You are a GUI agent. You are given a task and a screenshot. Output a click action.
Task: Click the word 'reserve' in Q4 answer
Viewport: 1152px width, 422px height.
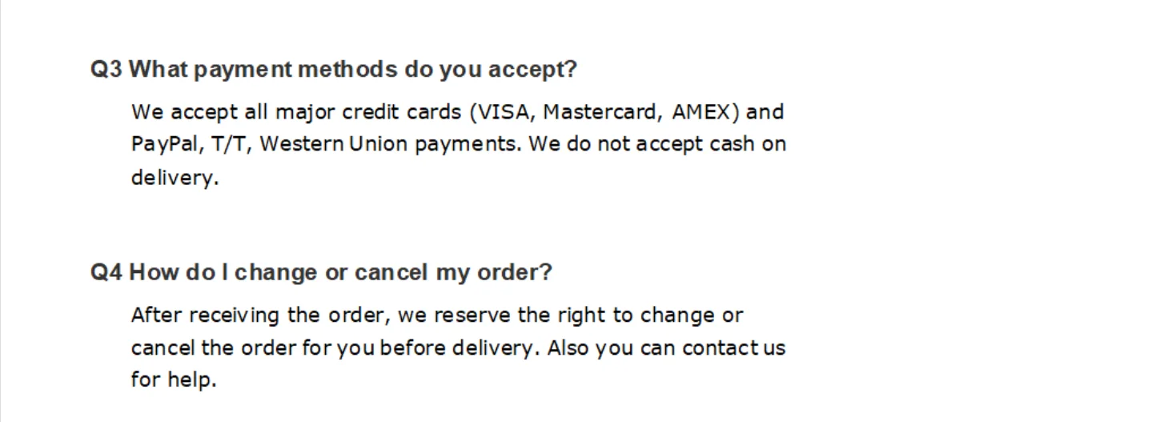click(x=472, y=315)
